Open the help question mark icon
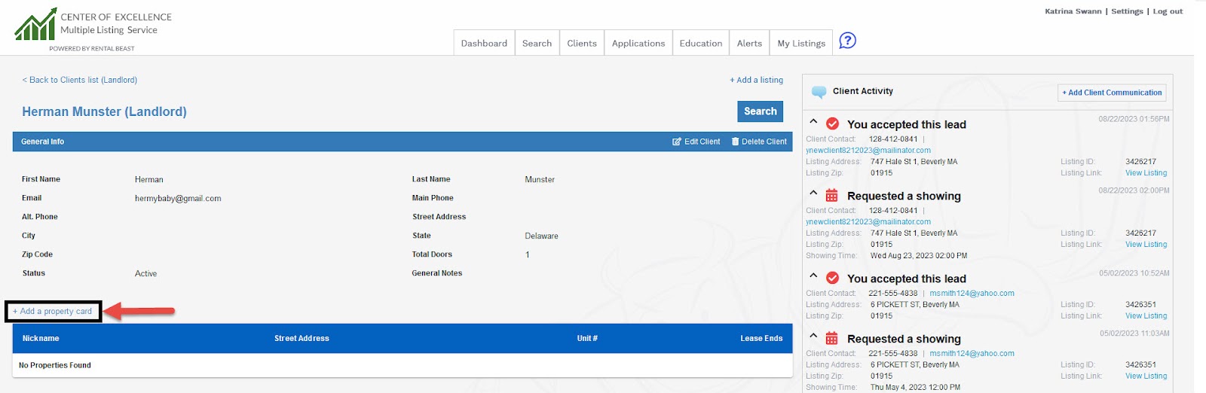 pyautogui.click(x=847, y=41)
